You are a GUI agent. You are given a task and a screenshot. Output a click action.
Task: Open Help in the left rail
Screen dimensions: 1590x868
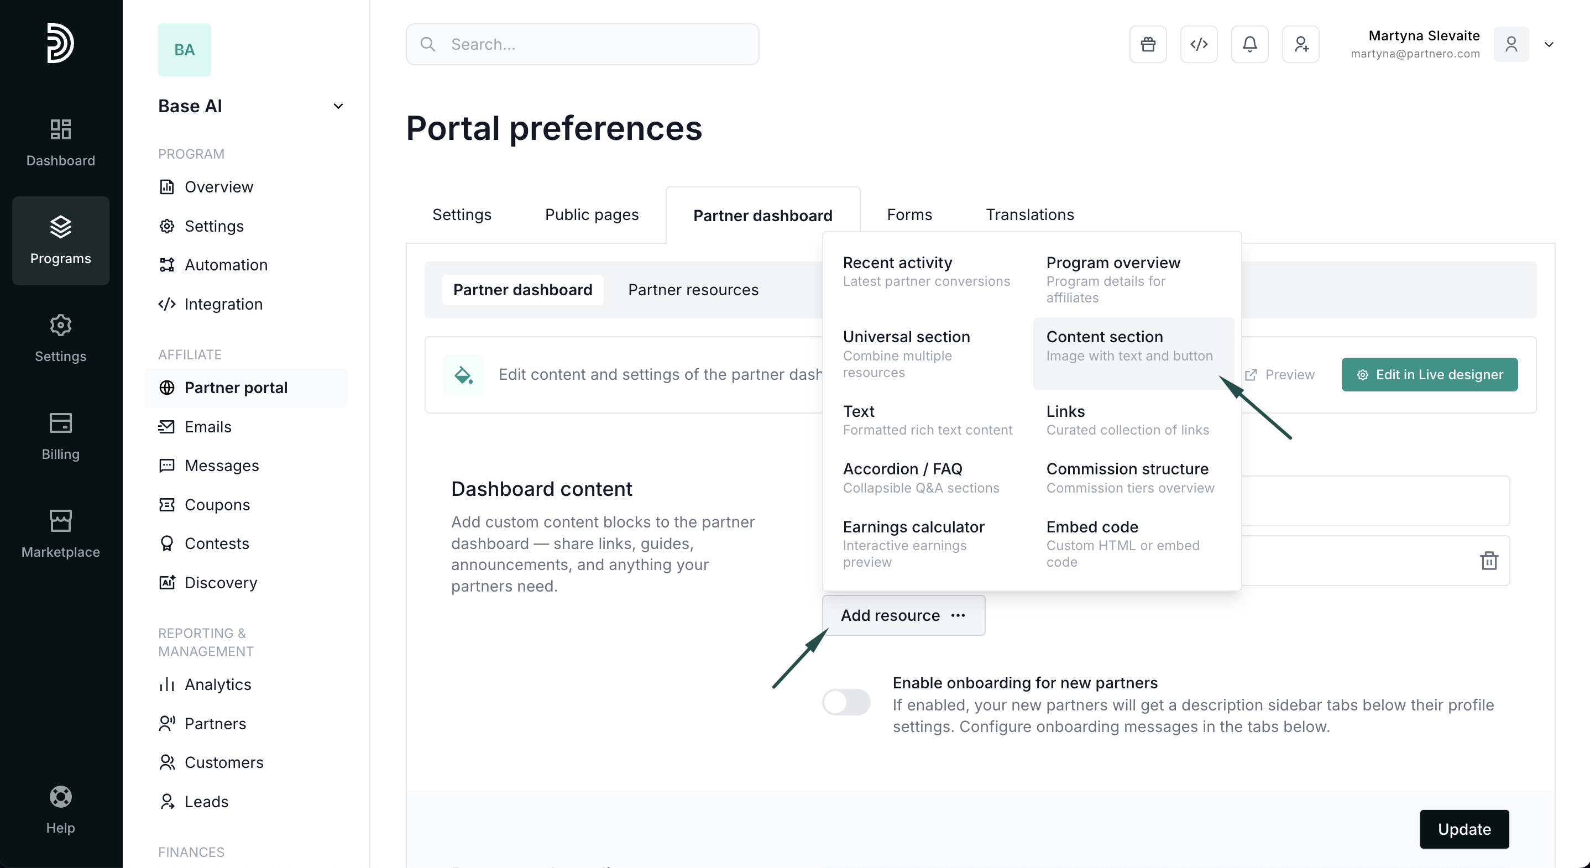click(x=60, y=809)
